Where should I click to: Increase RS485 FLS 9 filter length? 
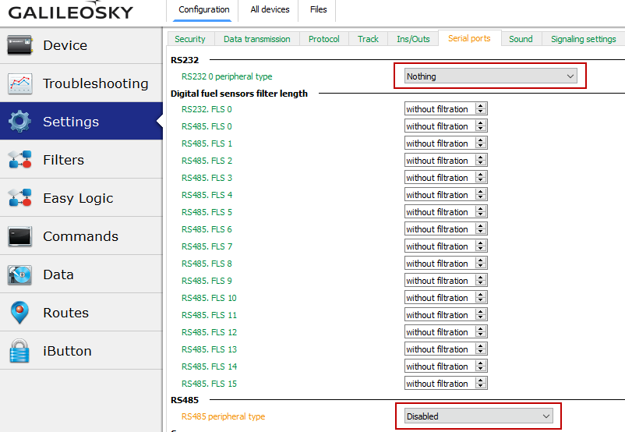coord(481,278)
